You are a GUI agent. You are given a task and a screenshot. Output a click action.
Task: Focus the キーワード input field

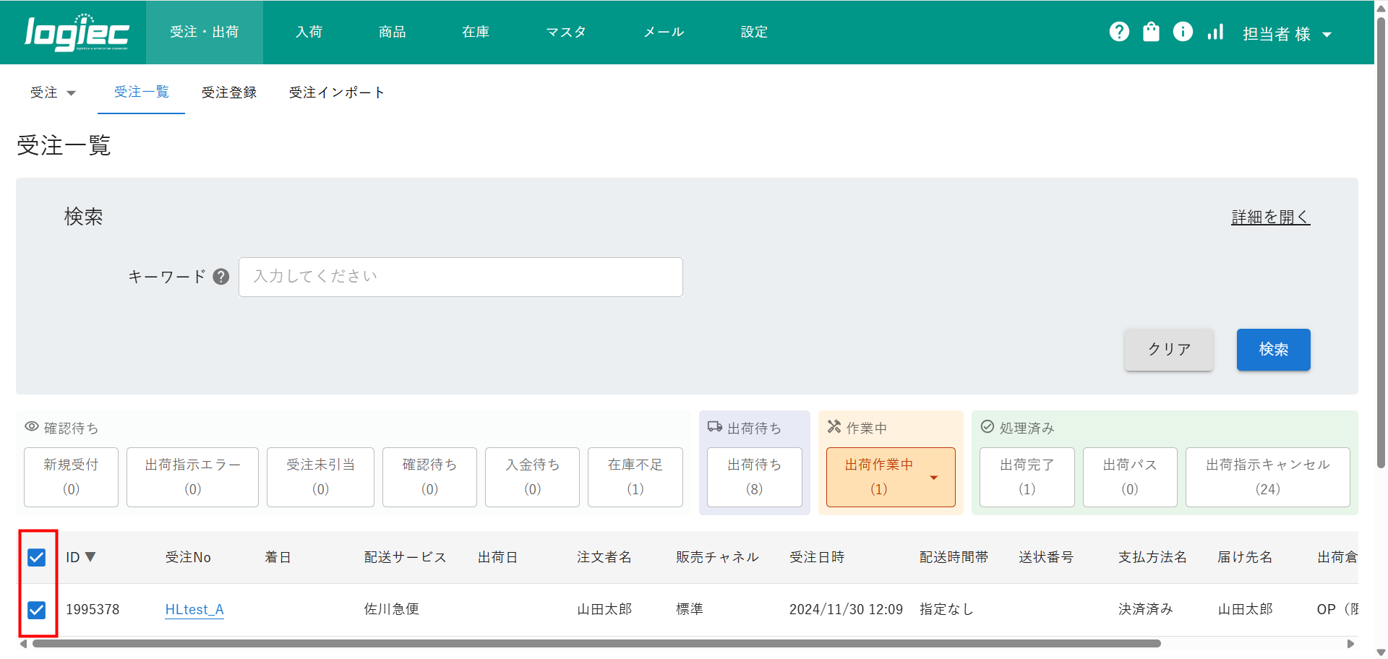(x=460, y=277)
